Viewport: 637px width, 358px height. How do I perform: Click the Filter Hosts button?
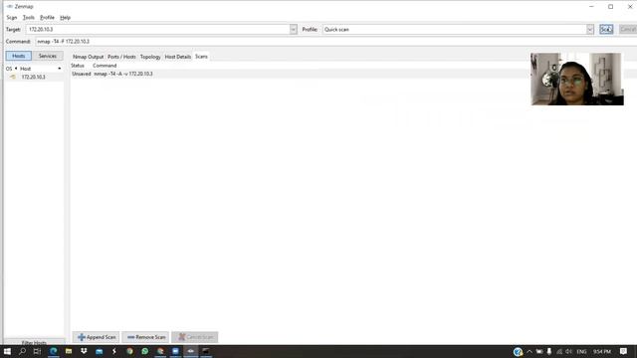[x=34, y=342]
